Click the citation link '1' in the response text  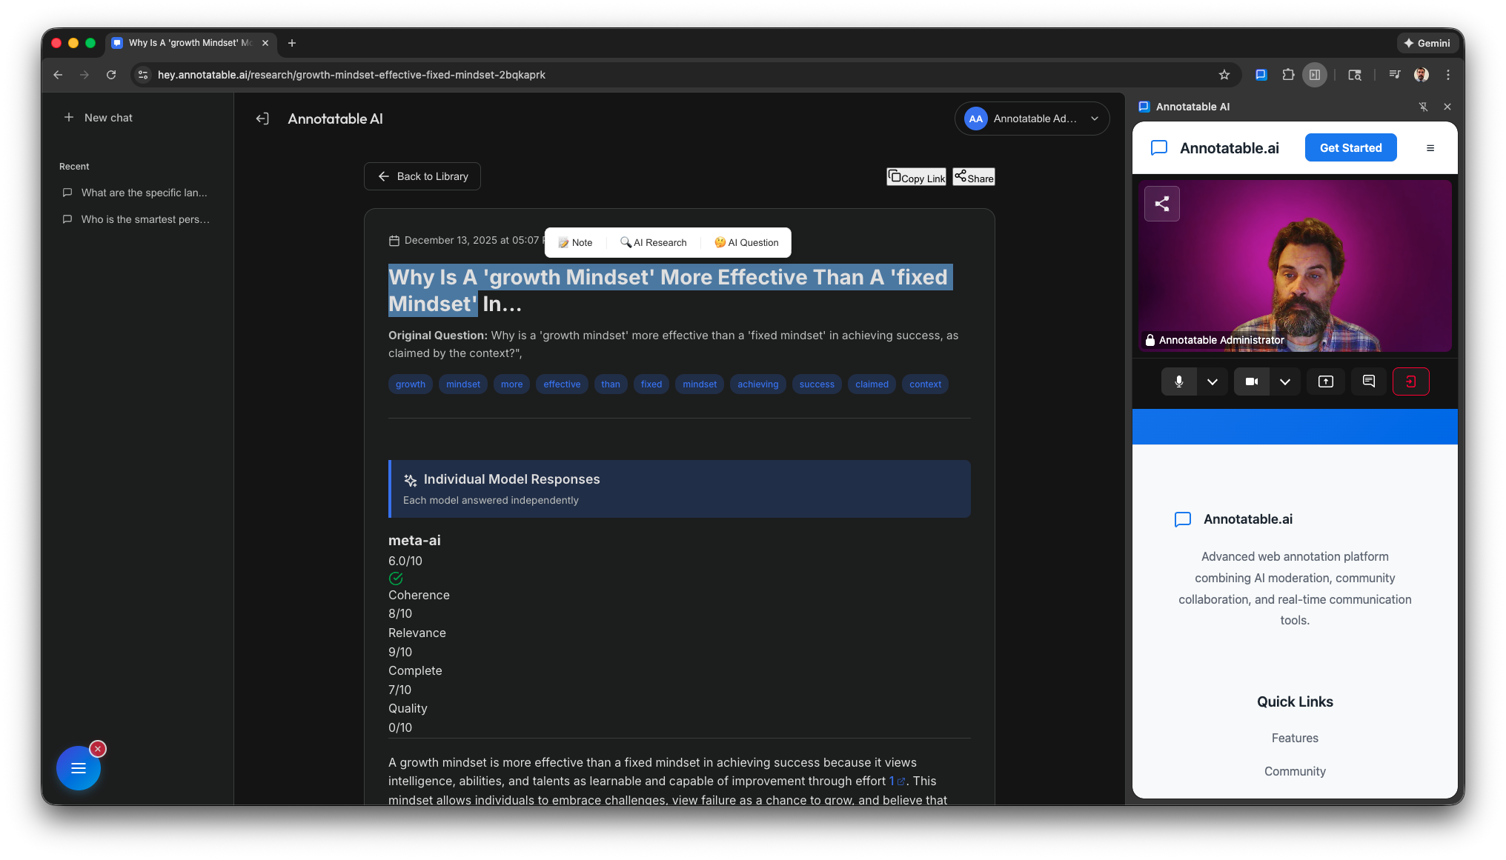coord(892,781)
